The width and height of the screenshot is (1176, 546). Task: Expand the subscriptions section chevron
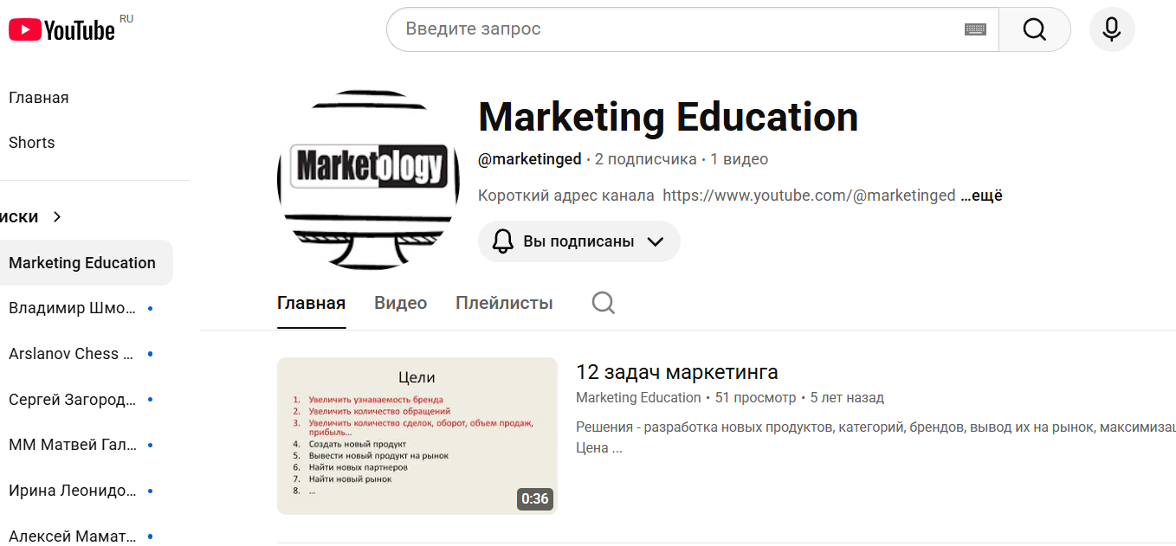[x=57, y=217]
